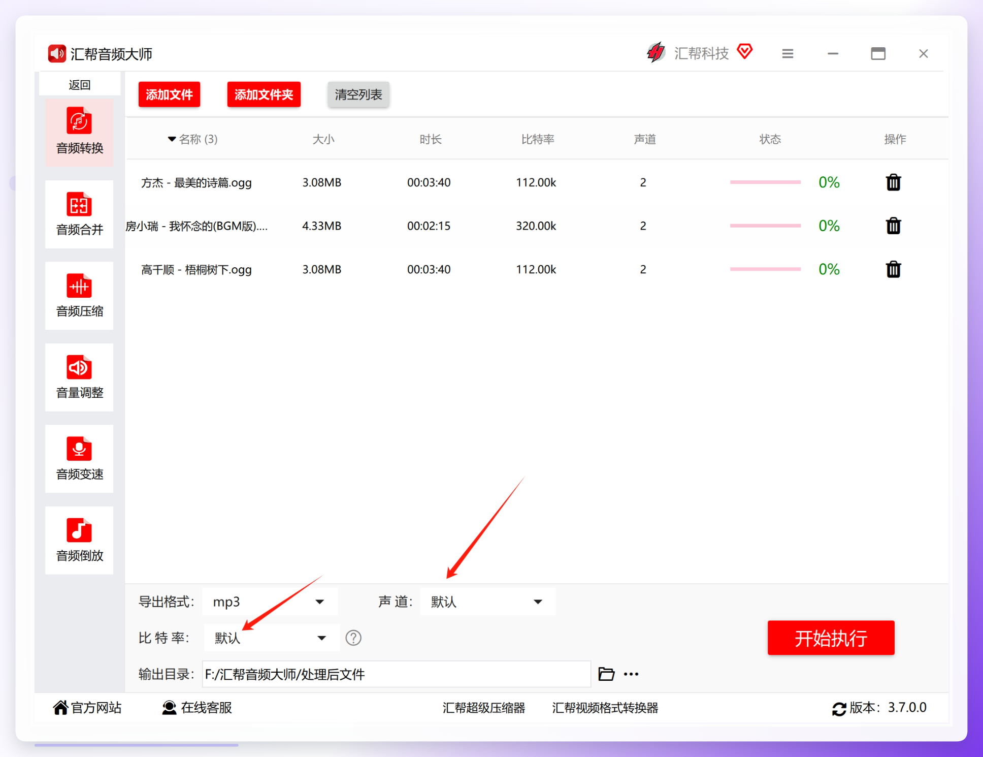983x757 pixels.
Task: Click the 官方网站 home icon
Action: coord(60,707)
